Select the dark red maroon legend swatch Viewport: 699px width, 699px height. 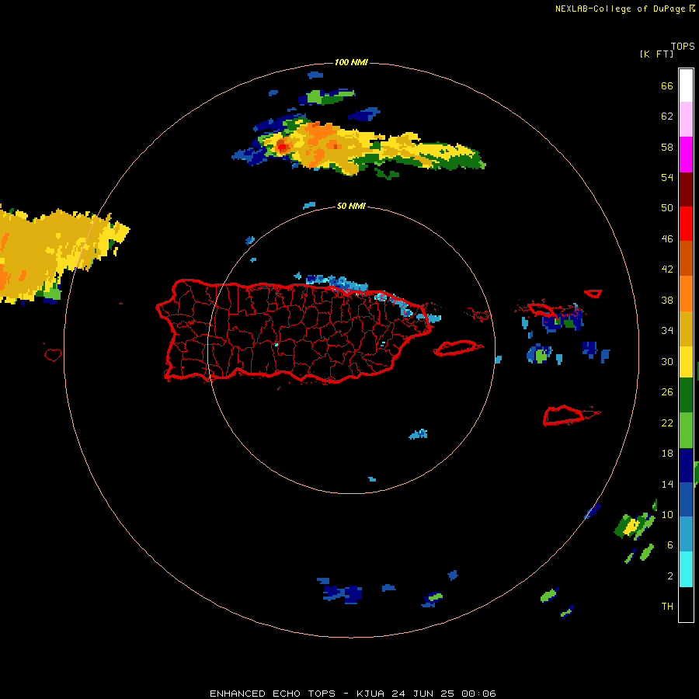(686, 189)
